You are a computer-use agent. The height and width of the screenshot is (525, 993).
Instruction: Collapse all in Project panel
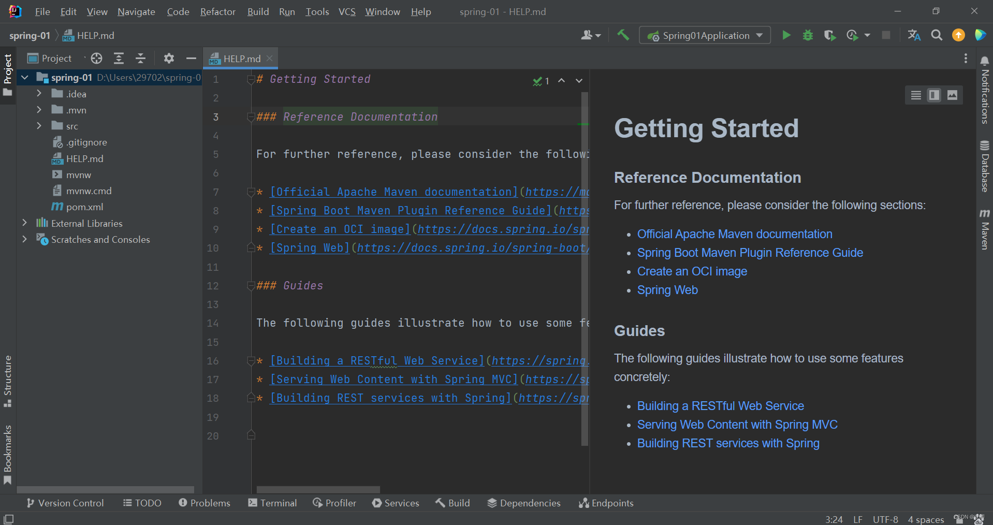tap(140, 58)
